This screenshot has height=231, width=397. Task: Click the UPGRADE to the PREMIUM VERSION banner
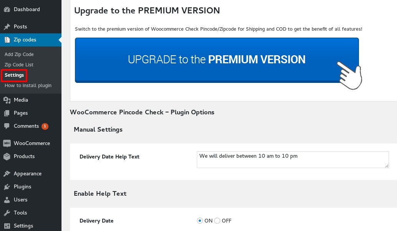[x=217, y=60]
